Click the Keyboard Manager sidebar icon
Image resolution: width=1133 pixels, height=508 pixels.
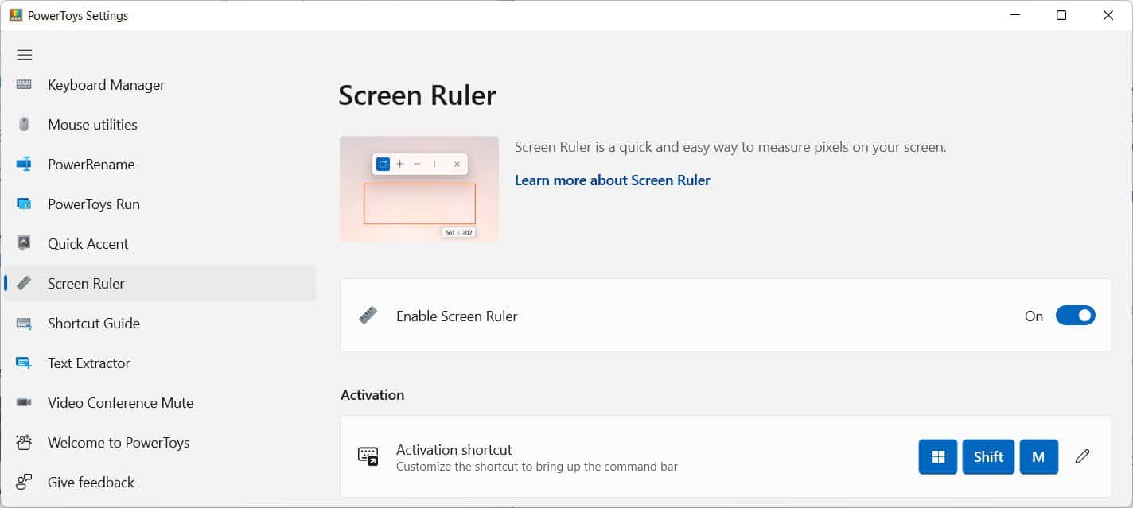(25, 85)
